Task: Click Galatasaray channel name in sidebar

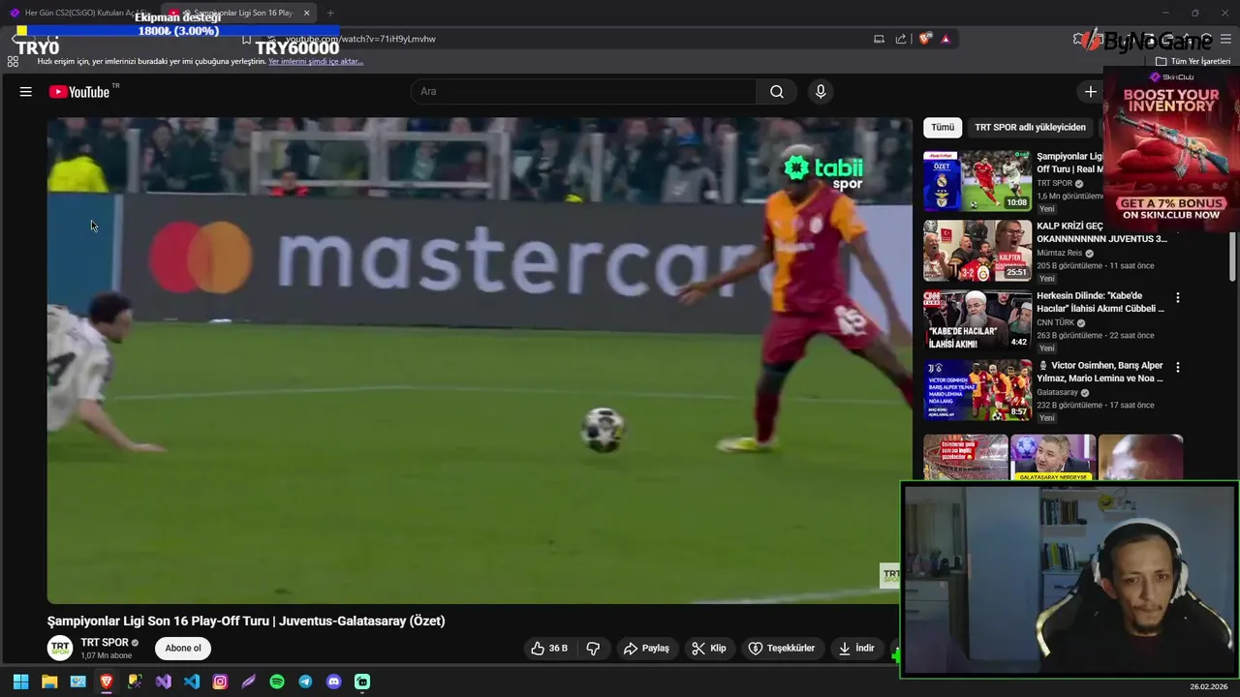Action: pyautogui.click(x=1058, y=392)
